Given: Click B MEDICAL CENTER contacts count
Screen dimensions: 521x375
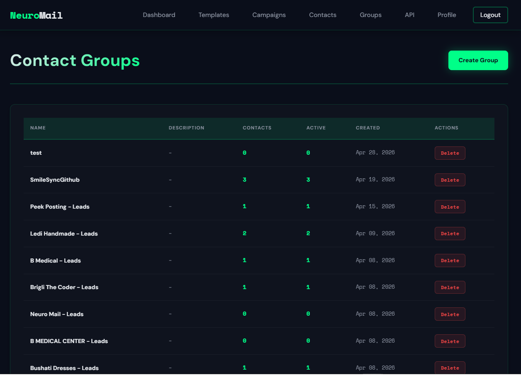Looking at the screenshot, I should 244,341.
